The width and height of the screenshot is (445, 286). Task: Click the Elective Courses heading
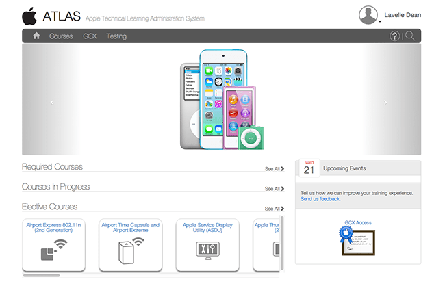[50, 206]
